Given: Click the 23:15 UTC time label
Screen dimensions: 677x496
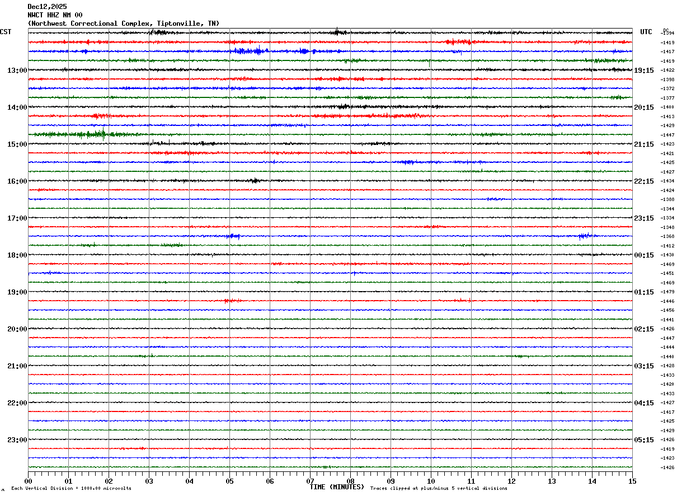Looking at the screenshot, I should point(644,218).
